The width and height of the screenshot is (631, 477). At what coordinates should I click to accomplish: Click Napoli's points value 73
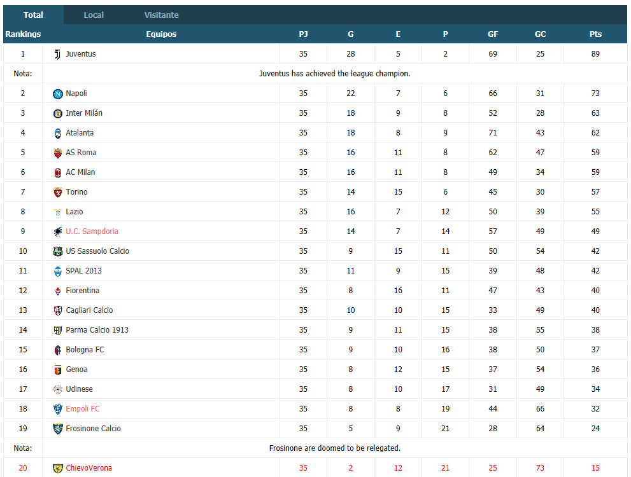click(x=595, y=93)
